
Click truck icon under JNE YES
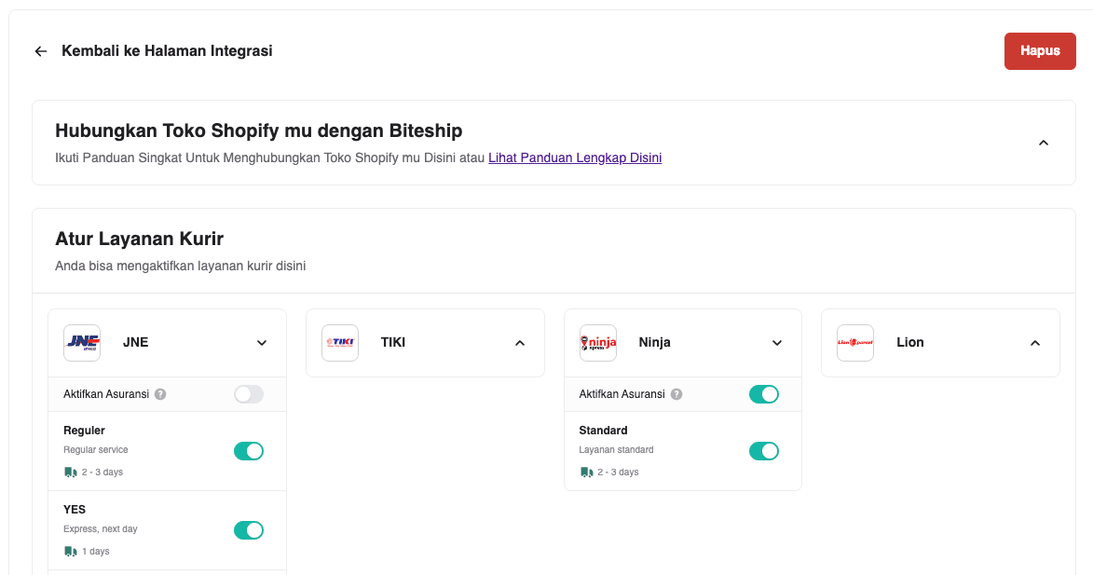click(71, 552)
